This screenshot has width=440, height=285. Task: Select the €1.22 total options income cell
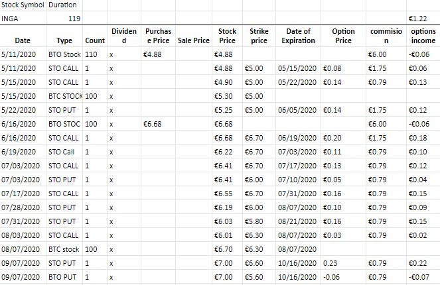(x=423, y=18)
